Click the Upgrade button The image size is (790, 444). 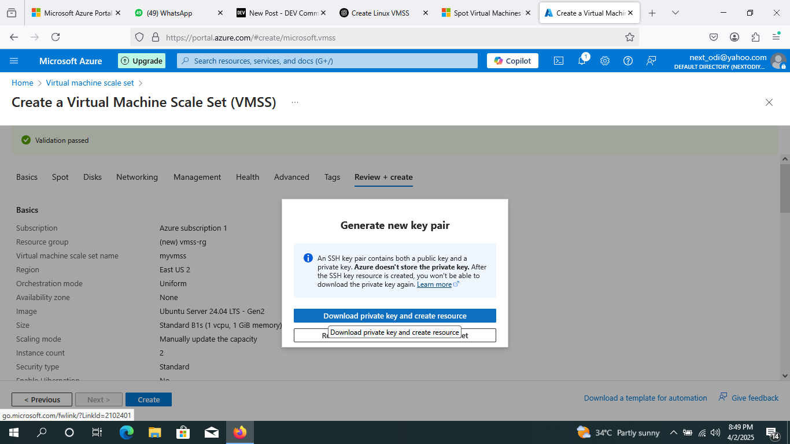(142, 61)
